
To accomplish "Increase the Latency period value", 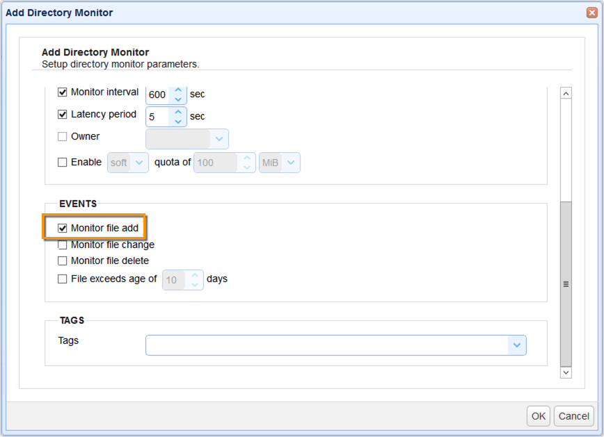I will tap(176, 113).
